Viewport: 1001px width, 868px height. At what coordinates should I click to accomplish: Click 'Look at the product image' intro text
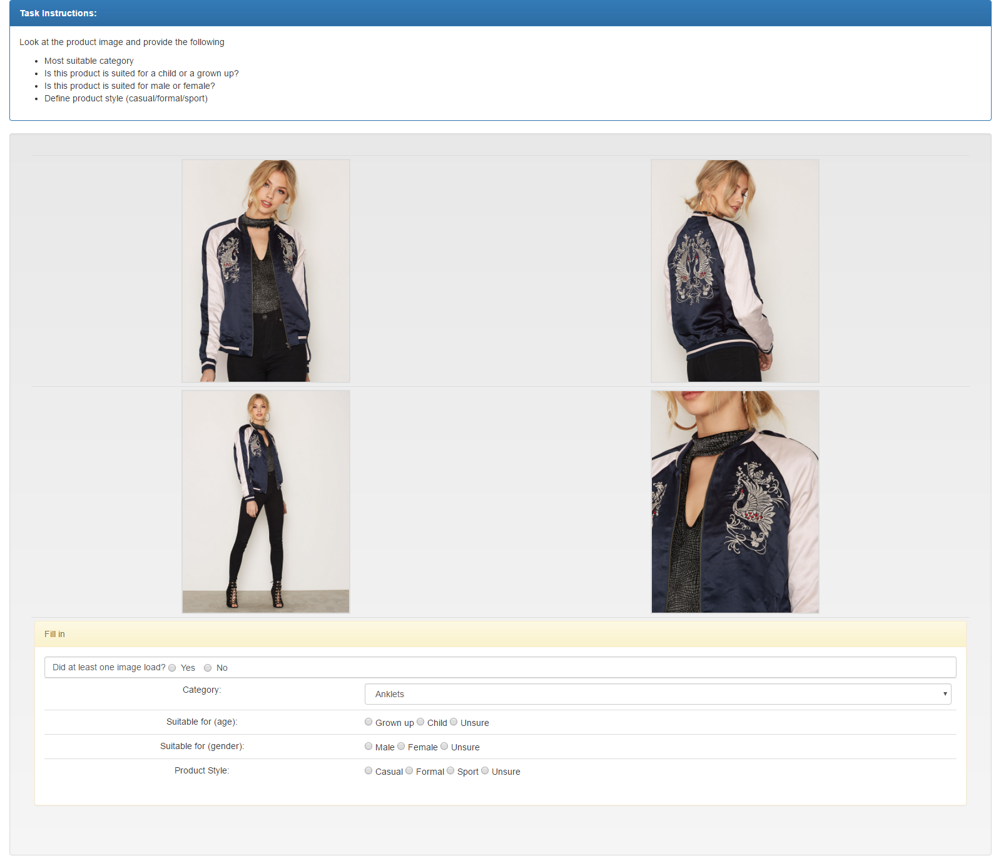[122, 42]
